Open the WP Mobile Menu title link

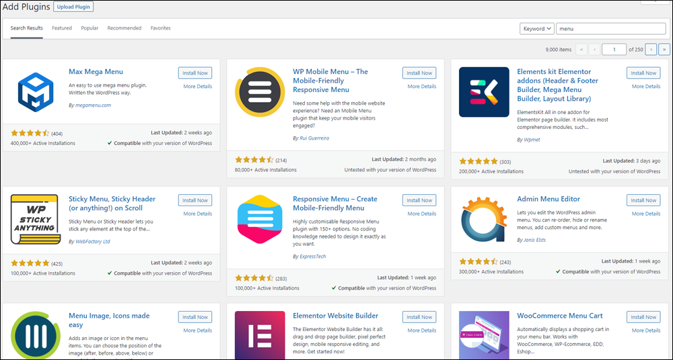click(x=330, y=81)
